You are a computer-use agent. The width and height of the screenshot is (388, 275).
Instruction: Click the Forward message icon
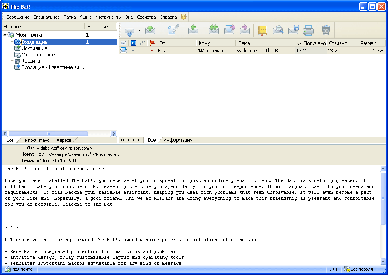pos(229,30)
